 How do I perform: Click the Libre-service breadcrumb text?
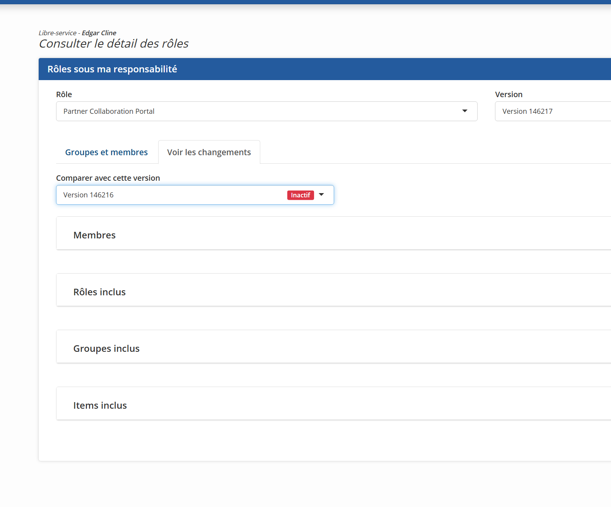pyautogui.click(x=58, y=33)
